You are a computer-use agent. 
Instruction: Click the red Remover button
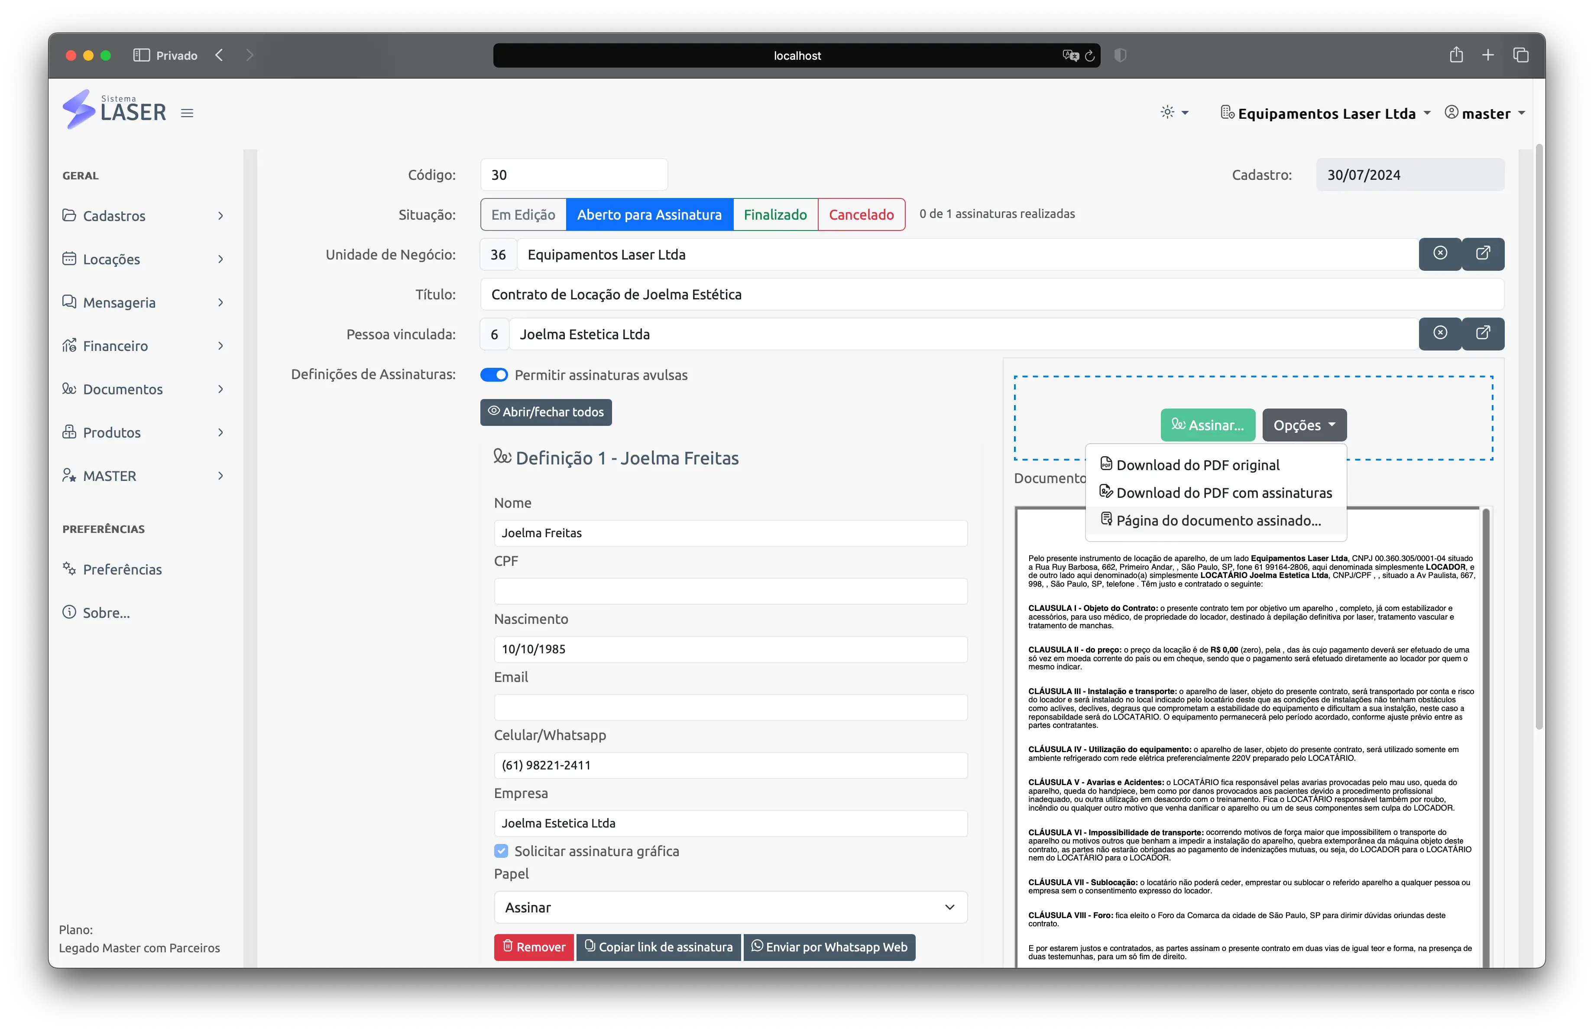534,947
